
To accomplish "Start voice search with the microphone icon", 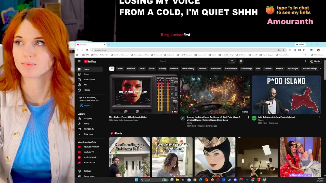I will (x=241, y=61).
